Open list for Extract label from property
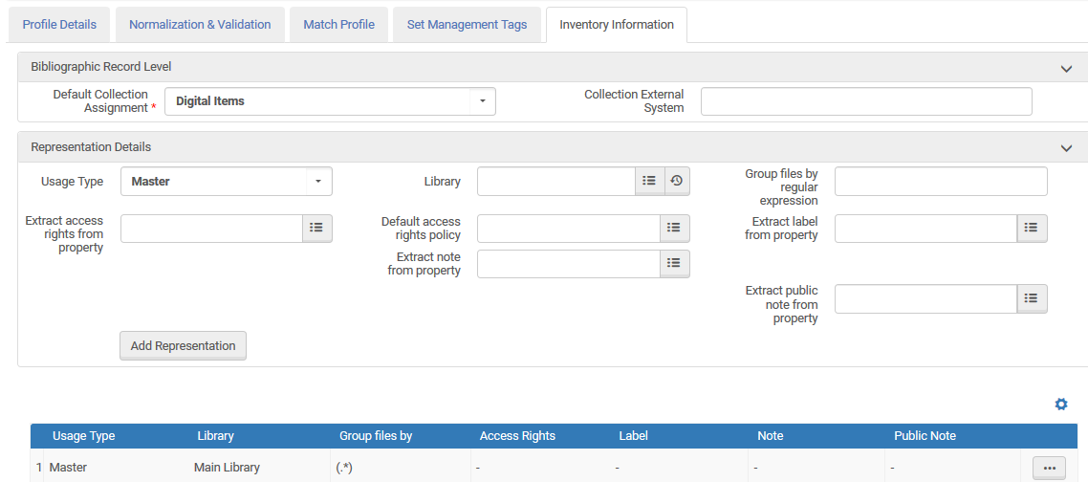 coord(1031,228)
